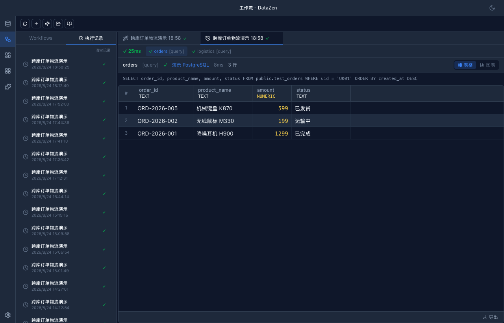Select the 无线鼠标 M330 cell
The image size is (504, 323).
click(x=222, y=121)
